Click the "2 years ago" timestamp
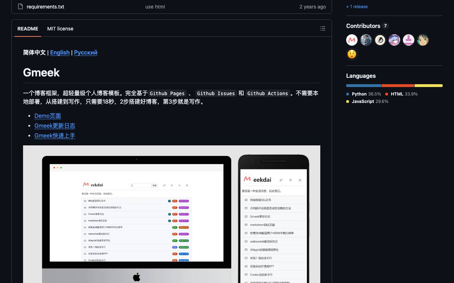454x283 pixels. (x=312, y=7)
